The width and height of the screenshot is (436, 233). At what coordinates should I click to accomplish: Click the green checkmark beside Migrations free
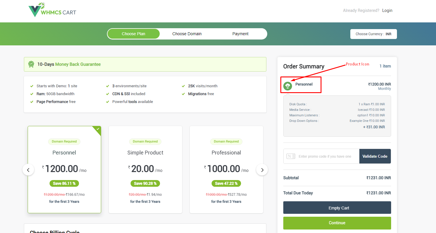pyautogui.click(x=183, y=94)
